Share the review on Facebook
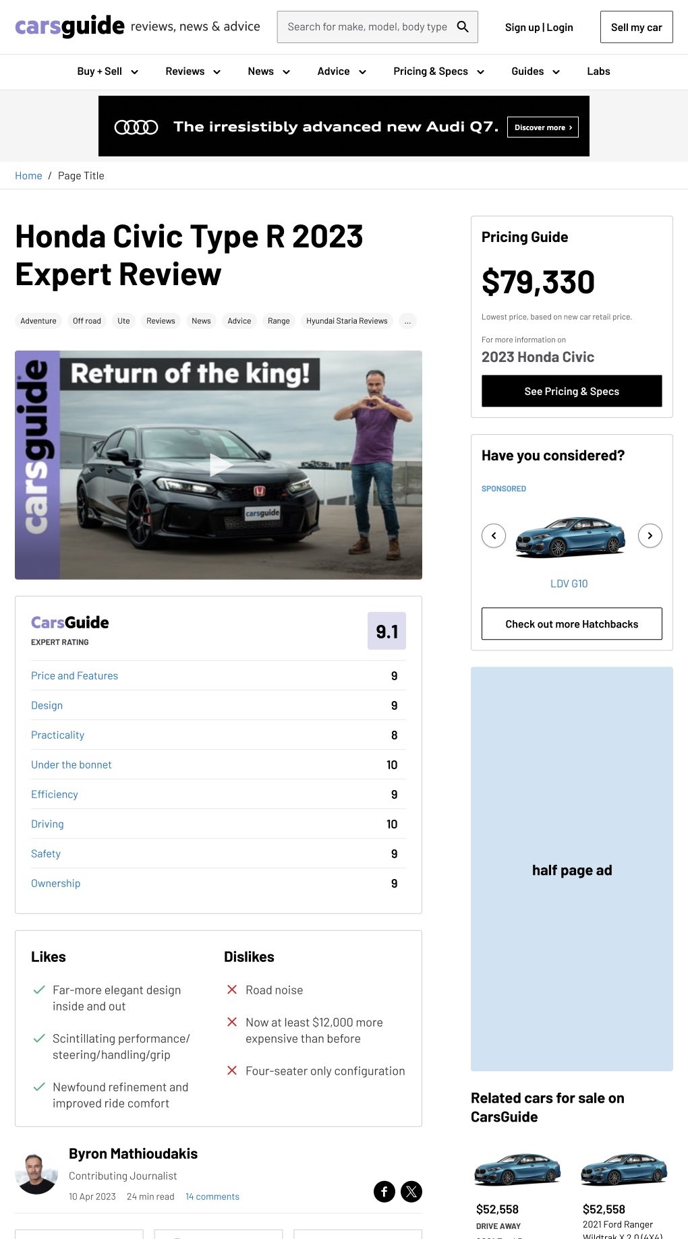Screen dimensions: 688x1239 (384, 1191)
